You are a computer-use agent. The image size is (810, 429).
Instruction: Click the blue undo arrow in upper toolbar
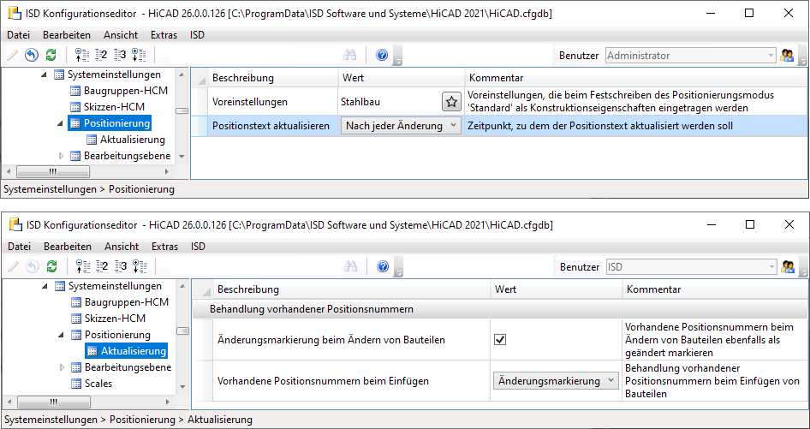[x=32, y=56]
